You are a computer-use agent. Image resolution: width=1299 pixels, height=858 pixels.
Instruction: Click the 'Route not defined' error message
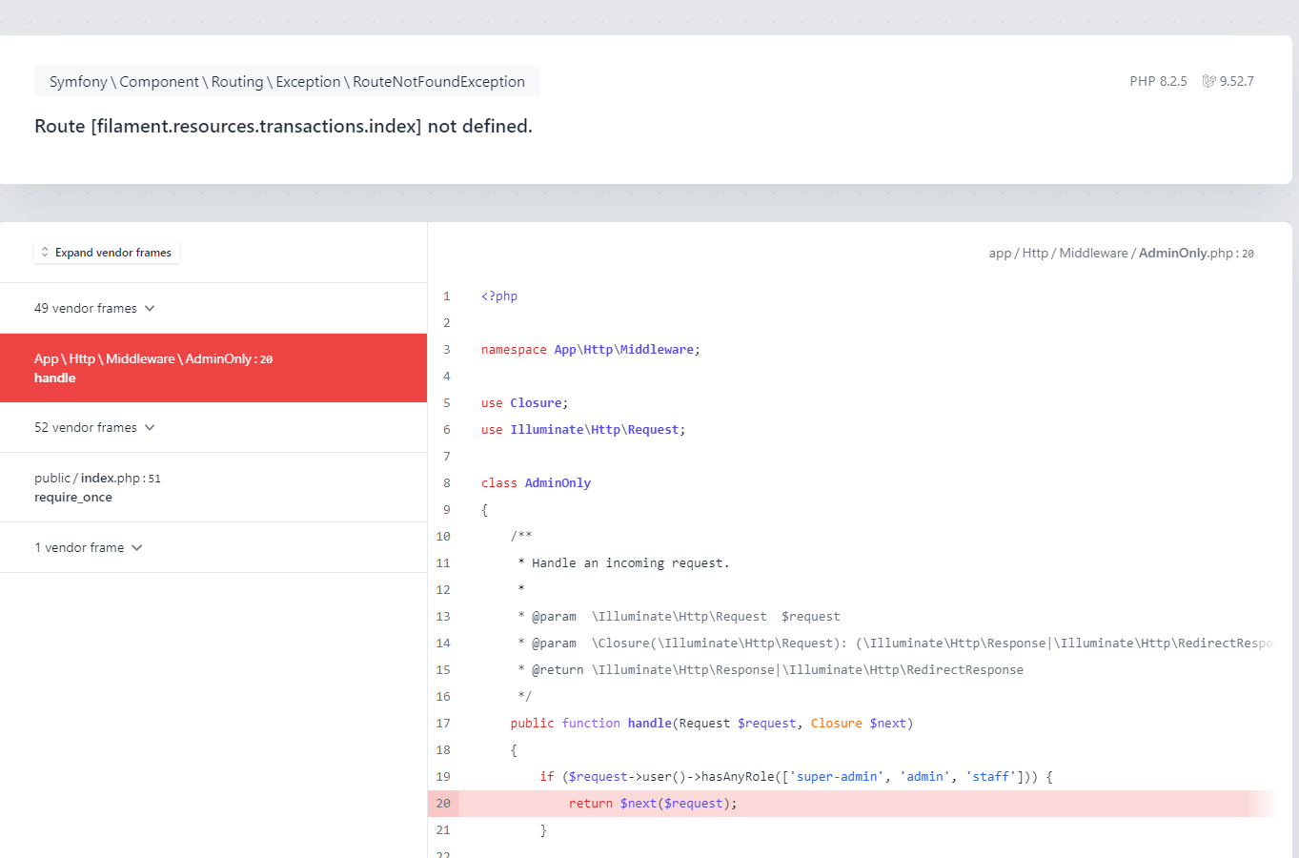pyautogui.click(x=283, y=126)
